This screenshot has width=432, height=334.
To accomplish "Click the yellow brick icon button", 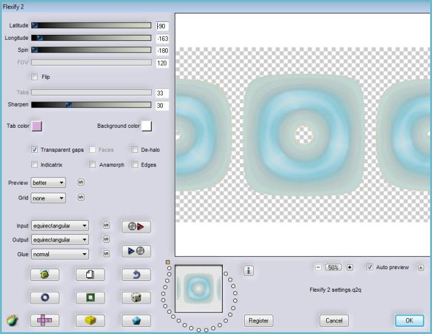I will point(90,320).
